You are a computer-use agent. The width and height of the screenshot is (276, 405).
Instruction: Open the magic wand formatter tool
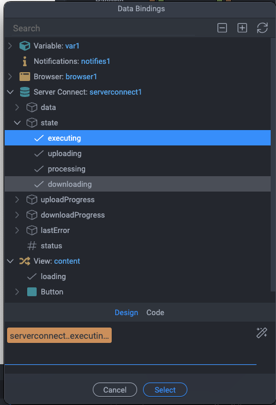pyautogui.click(x=262, y=333)
